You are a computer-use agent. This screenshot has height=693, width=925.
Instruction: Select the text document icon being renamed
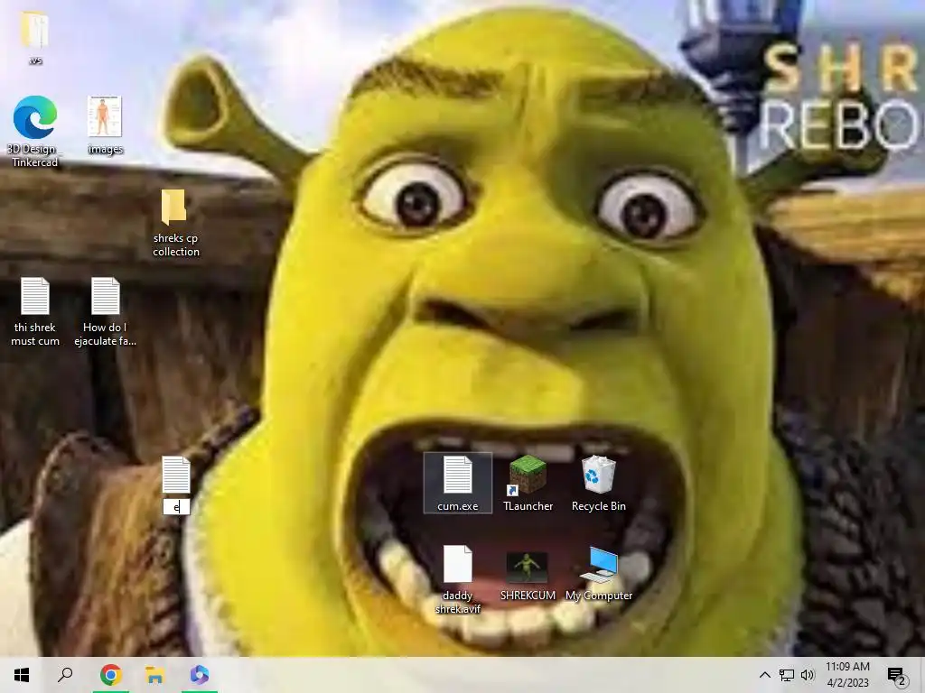176,475
